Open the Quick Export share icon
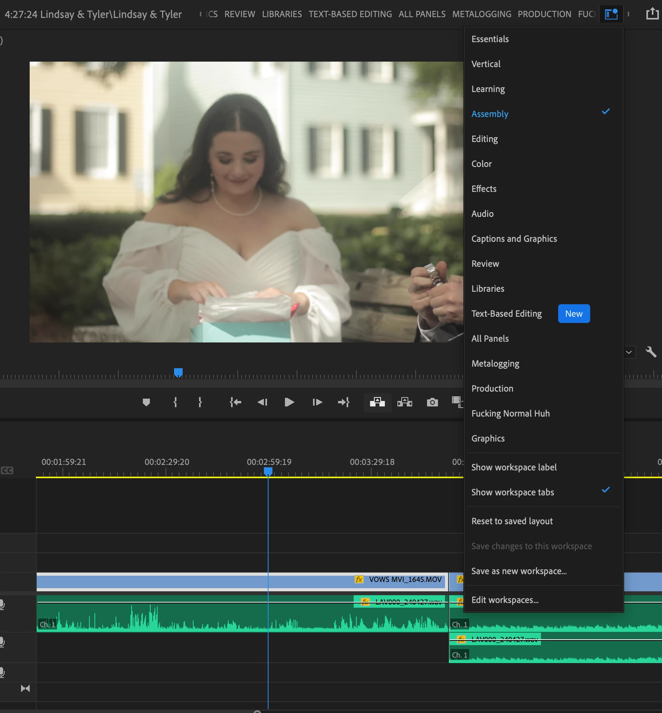 (x=652, y=14)
